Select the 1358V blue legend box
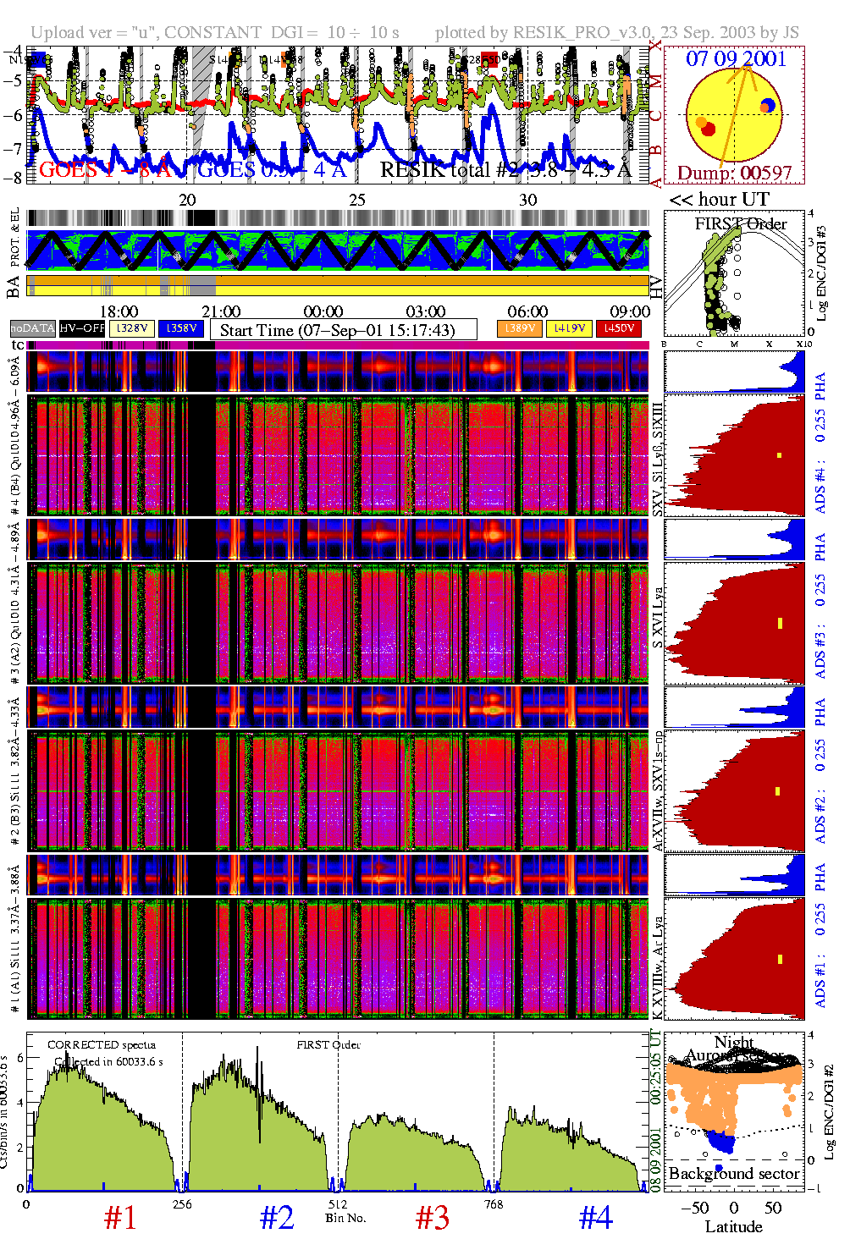850x1250 pixels. pos(180,328)
